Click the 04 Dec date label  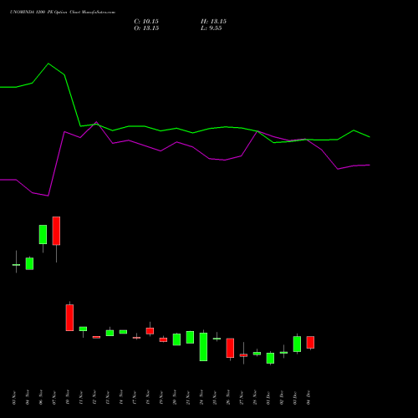[x=308, y=398]
